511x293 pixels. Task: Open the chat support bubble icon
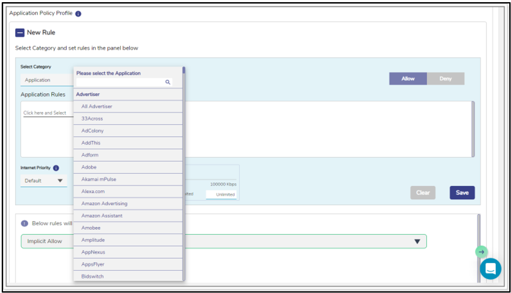pos(490,269)
